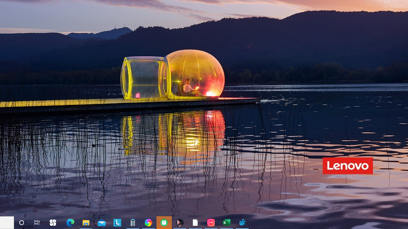This screenshot has height=229, width=408.
Task: Launch Microsoft Edge from the taskbar
Action: 70,223
